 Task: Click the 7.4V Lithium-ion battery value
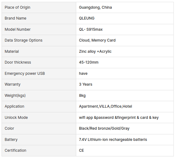pyautogui.click(x=113, y=140)
